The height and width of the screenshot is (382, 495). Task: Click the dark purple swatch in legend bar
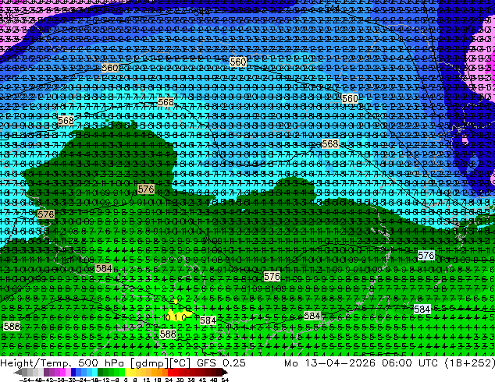[46, 373]
